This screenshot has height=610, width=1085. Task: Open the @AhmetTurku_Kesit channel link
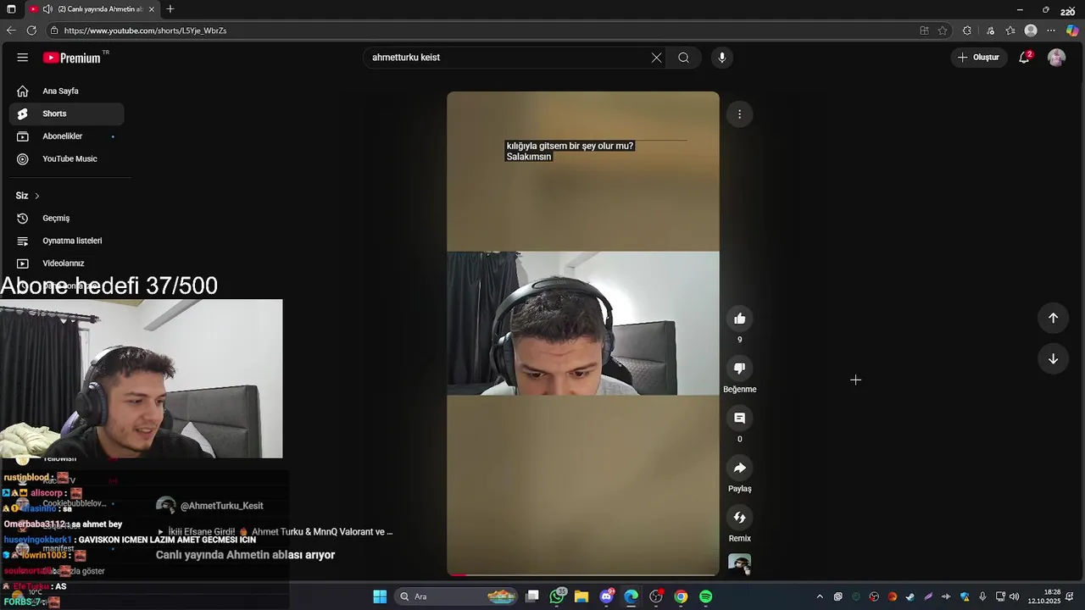tap(222, 506)
